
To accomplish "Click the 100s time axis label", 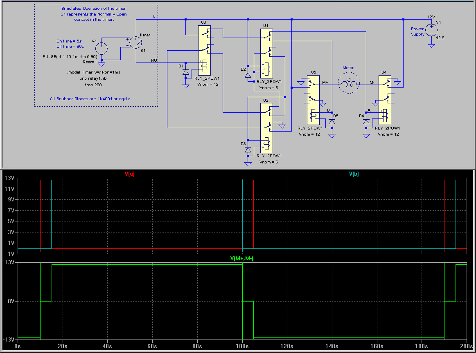I will point(242,346).
